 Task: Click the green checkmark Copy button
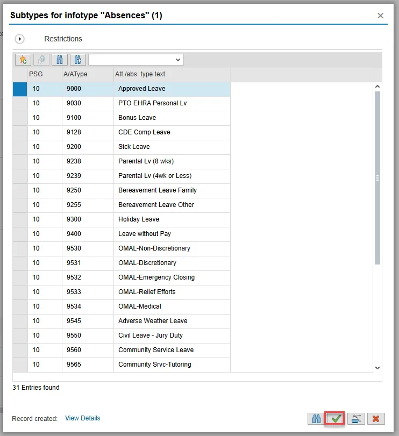336,418
